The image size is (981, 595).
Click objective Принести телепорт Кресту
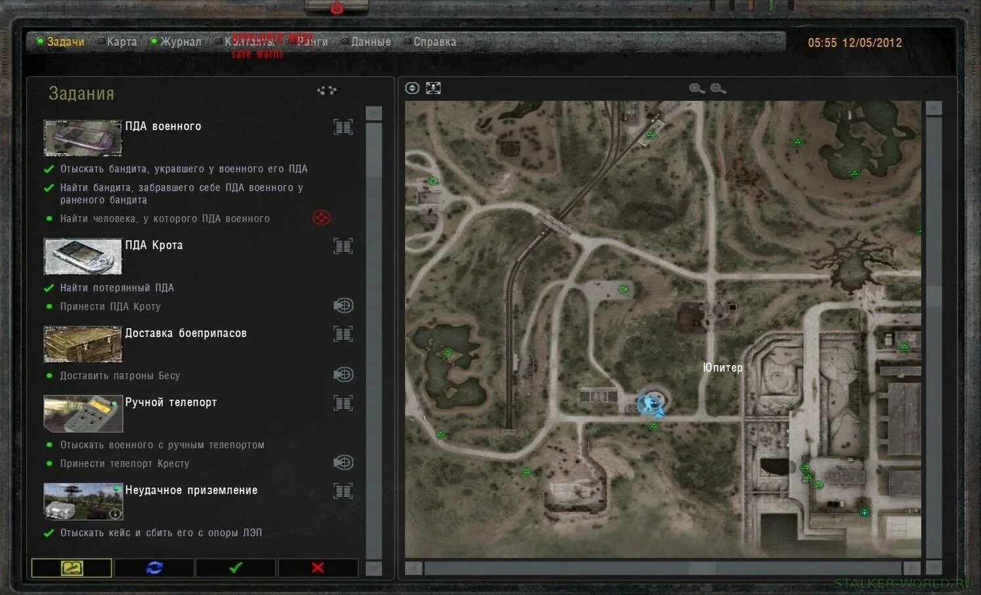pyautogui.click(x=125, y=464)
